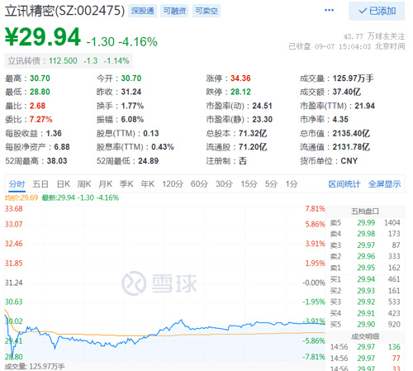The image size is (413, 371).
Task: Switch to the 月K chart tab
Action: click(106, 184)
